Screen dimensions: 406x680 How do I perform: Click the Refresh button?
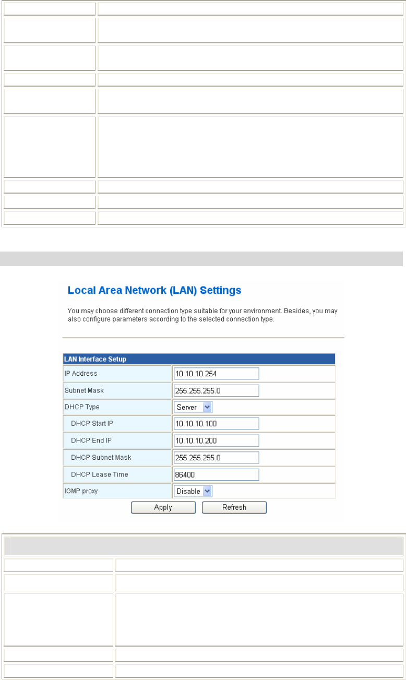click(x=234, y=507)
